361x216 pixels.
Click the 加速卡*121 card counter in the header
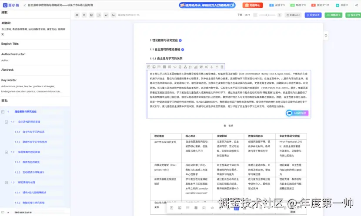(320, 5)
